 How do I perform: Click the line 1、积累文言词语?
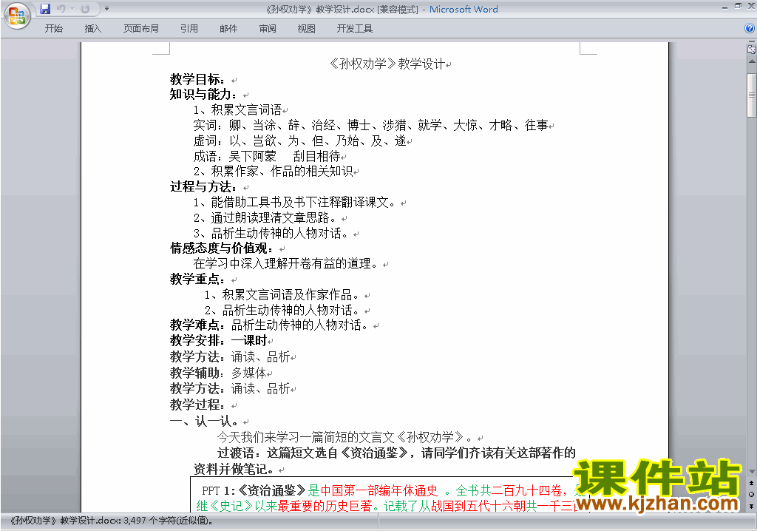tap(237, 110)
